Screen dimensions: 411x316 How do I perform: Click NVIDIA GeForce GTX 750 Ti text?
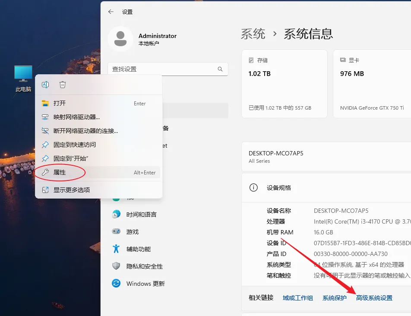pyautogui.click(x=372, y=108)
